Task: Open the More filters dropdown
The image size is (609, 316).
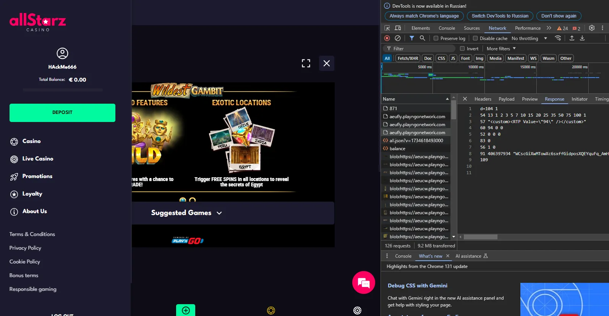Action: click(x=501, y=48)
